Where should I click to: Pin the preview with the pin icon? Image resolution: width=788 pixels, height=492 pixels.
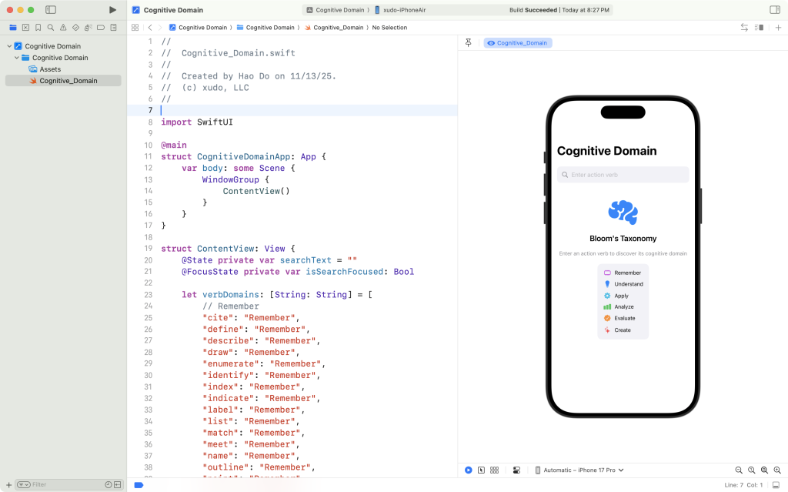coord(469,43)
